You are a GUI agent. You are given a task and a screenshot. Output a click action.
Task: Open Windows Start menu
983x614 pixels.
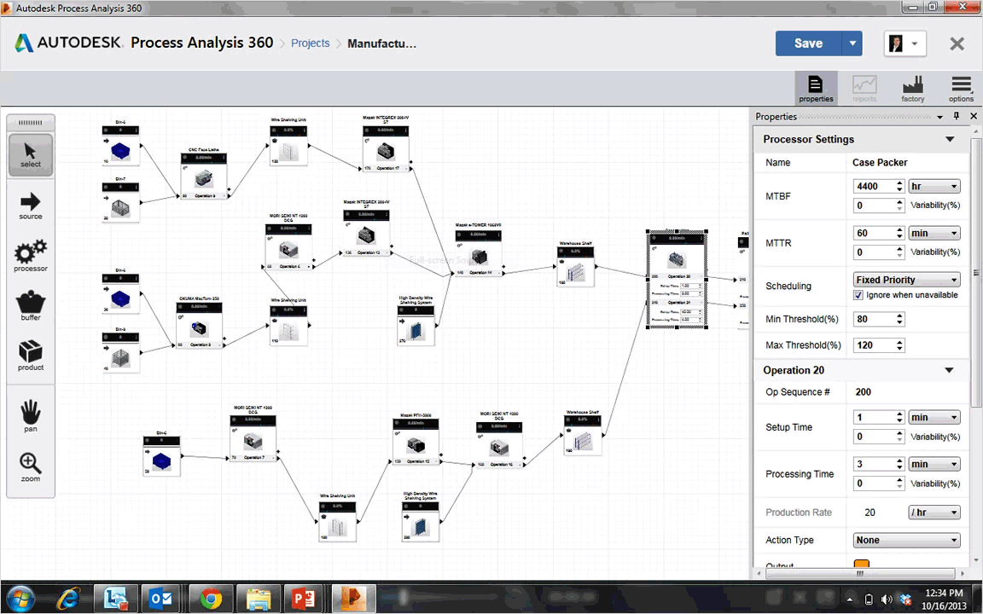click(20, 599)
